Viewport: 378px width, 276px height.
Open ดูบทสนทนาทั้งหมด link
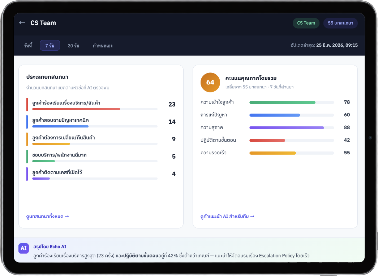pyautogui.click(x=47, y=217)
